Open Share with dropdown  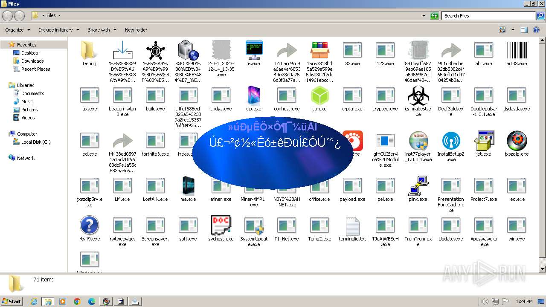pyautogui.click(x=102, y=30)
